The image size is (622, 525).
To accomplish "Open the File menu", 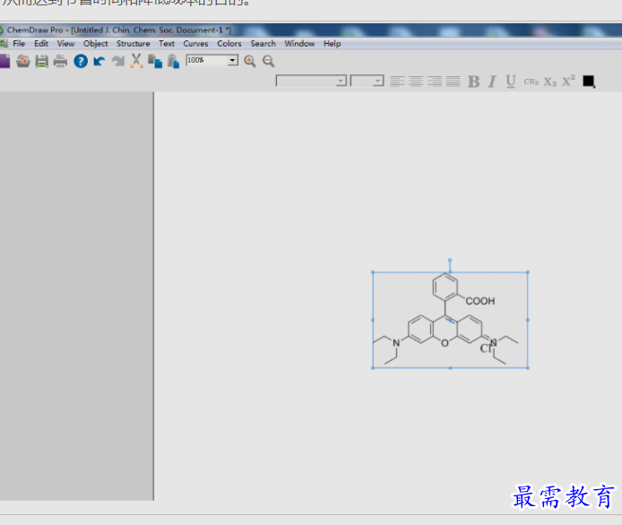I will pyautogui.click(x=19, y=44).
